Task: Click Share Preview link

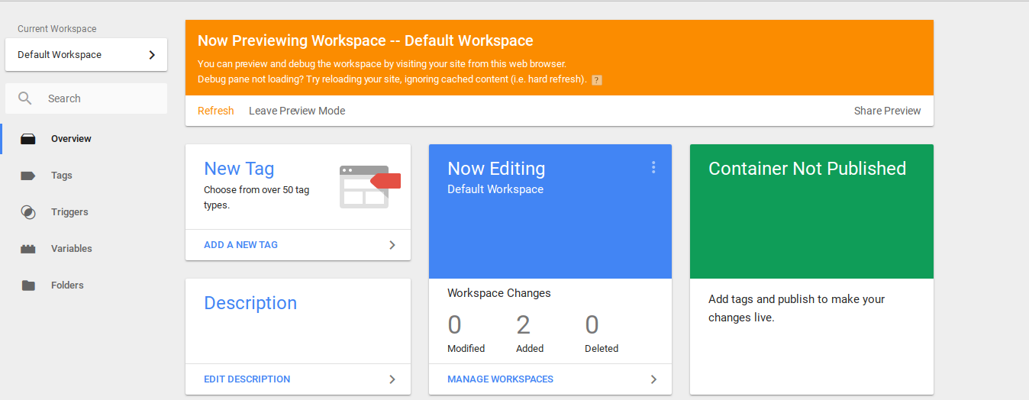Action: coord(887,111)
